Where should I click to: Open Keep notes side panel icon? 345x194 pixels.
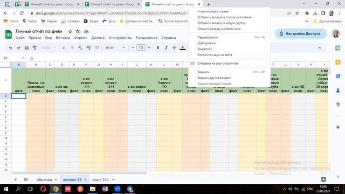(338, 63)
